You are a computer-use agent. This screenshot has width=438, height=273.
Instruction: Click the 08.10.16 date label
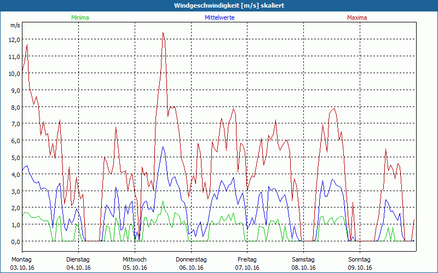click(304, 268)
